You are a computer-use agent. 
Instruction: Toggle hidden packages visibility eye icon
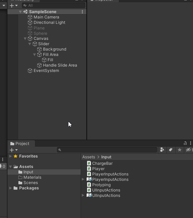point(189,150)
